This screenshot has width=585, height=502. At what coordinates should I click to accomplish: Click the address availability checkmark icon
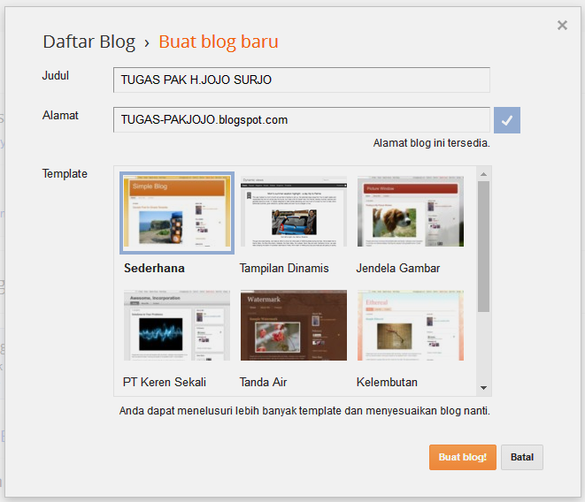click(506, 120)
